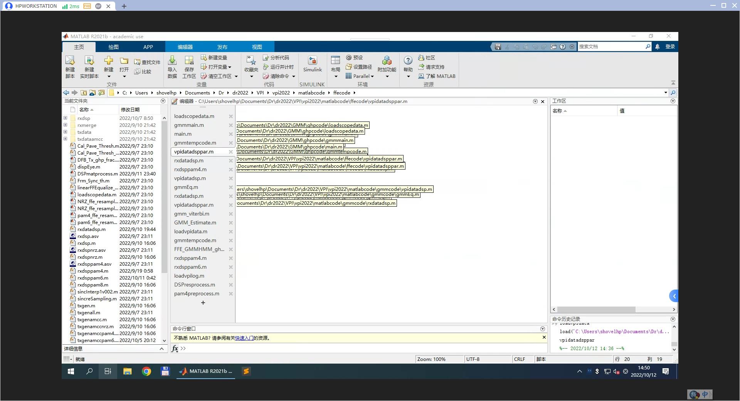Expand the rxdsp folder tree node
Screen dimensions: 740x401
(x=65, y=118)
